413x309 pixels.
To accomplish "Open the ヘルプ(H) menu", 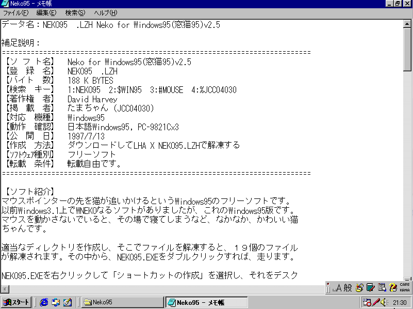I will (105, 13).
